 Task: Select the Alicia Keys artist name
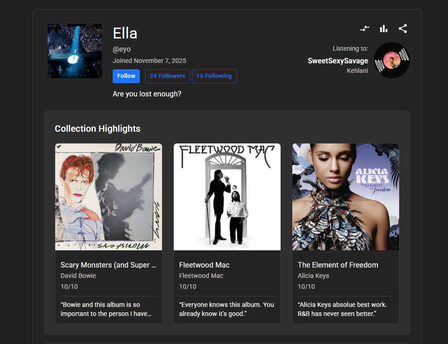(x=313, y=276)
